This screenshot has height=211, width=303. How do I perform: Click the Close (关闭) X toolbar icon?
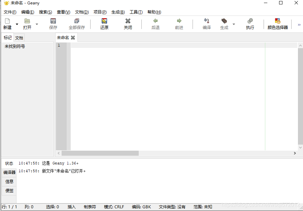point(128,21)
